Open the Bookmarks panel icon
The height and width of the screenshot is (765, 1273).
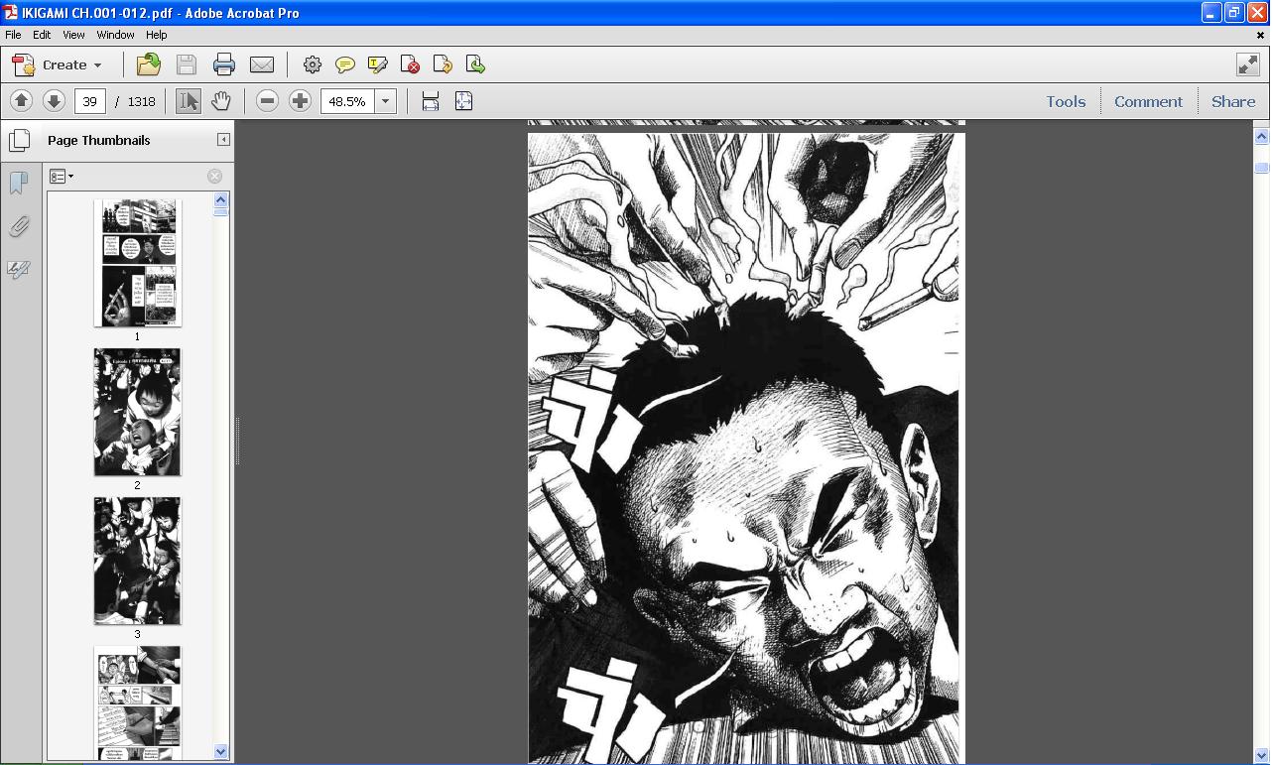pos(19,184)
